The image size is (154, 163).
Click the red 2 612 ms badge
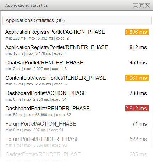(x=137, y=109)
